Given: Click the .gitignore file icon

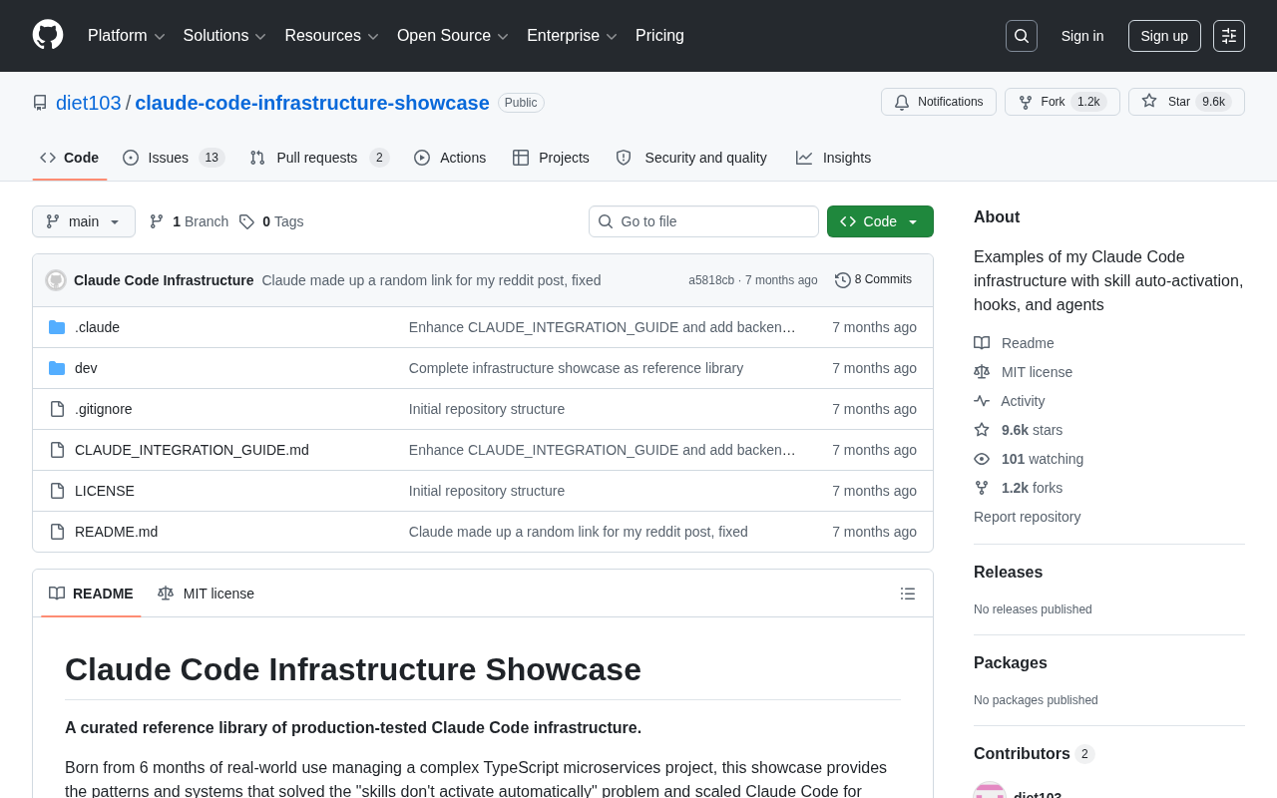Looking at the screenshot, I should (57, 409).
